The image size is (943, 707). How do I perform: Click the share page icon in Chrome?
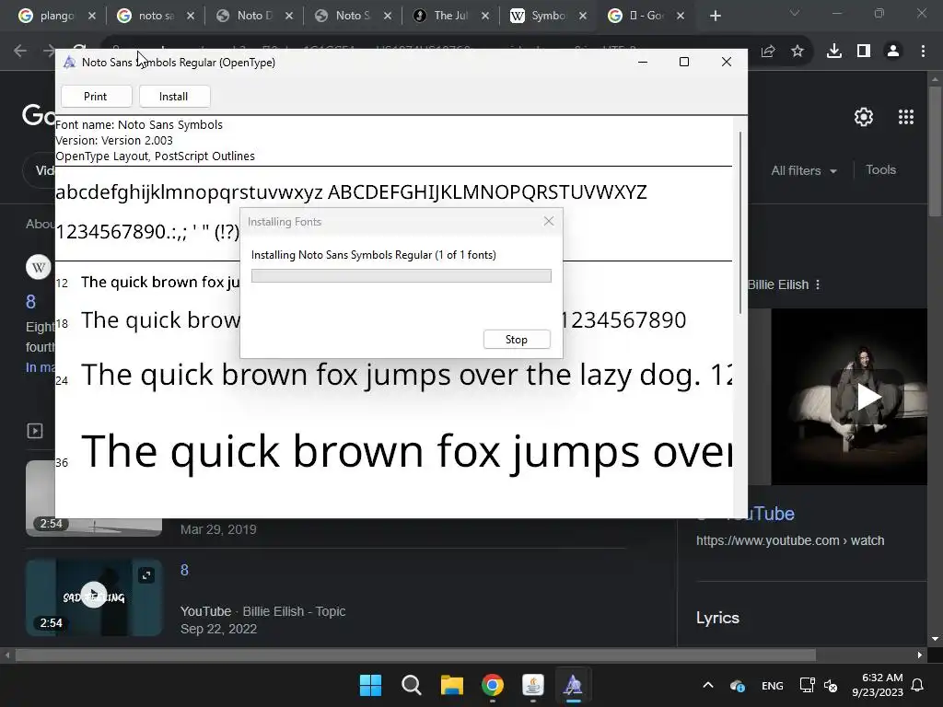768,52
